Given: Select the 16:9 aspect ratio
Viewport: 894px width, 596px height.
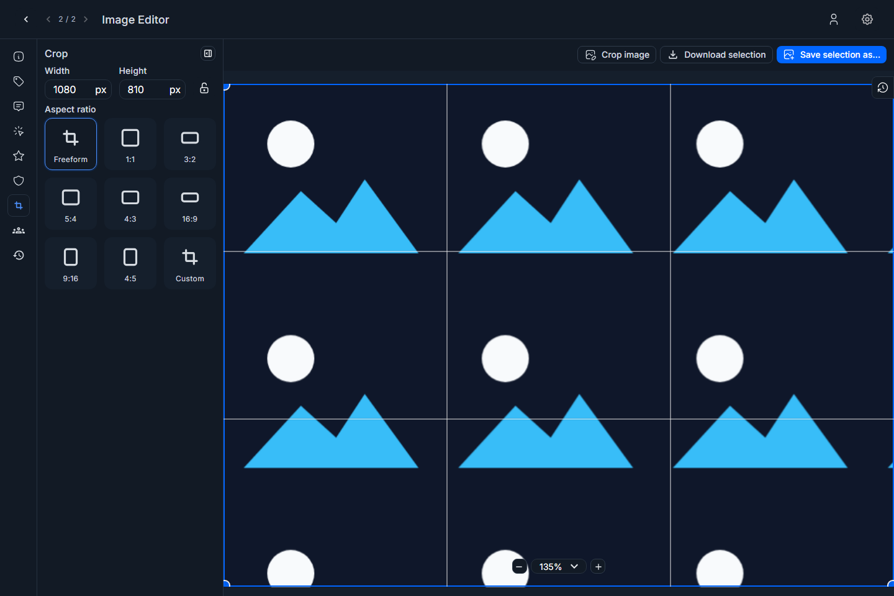Looking at the screenshot, I should pos(190,204).
